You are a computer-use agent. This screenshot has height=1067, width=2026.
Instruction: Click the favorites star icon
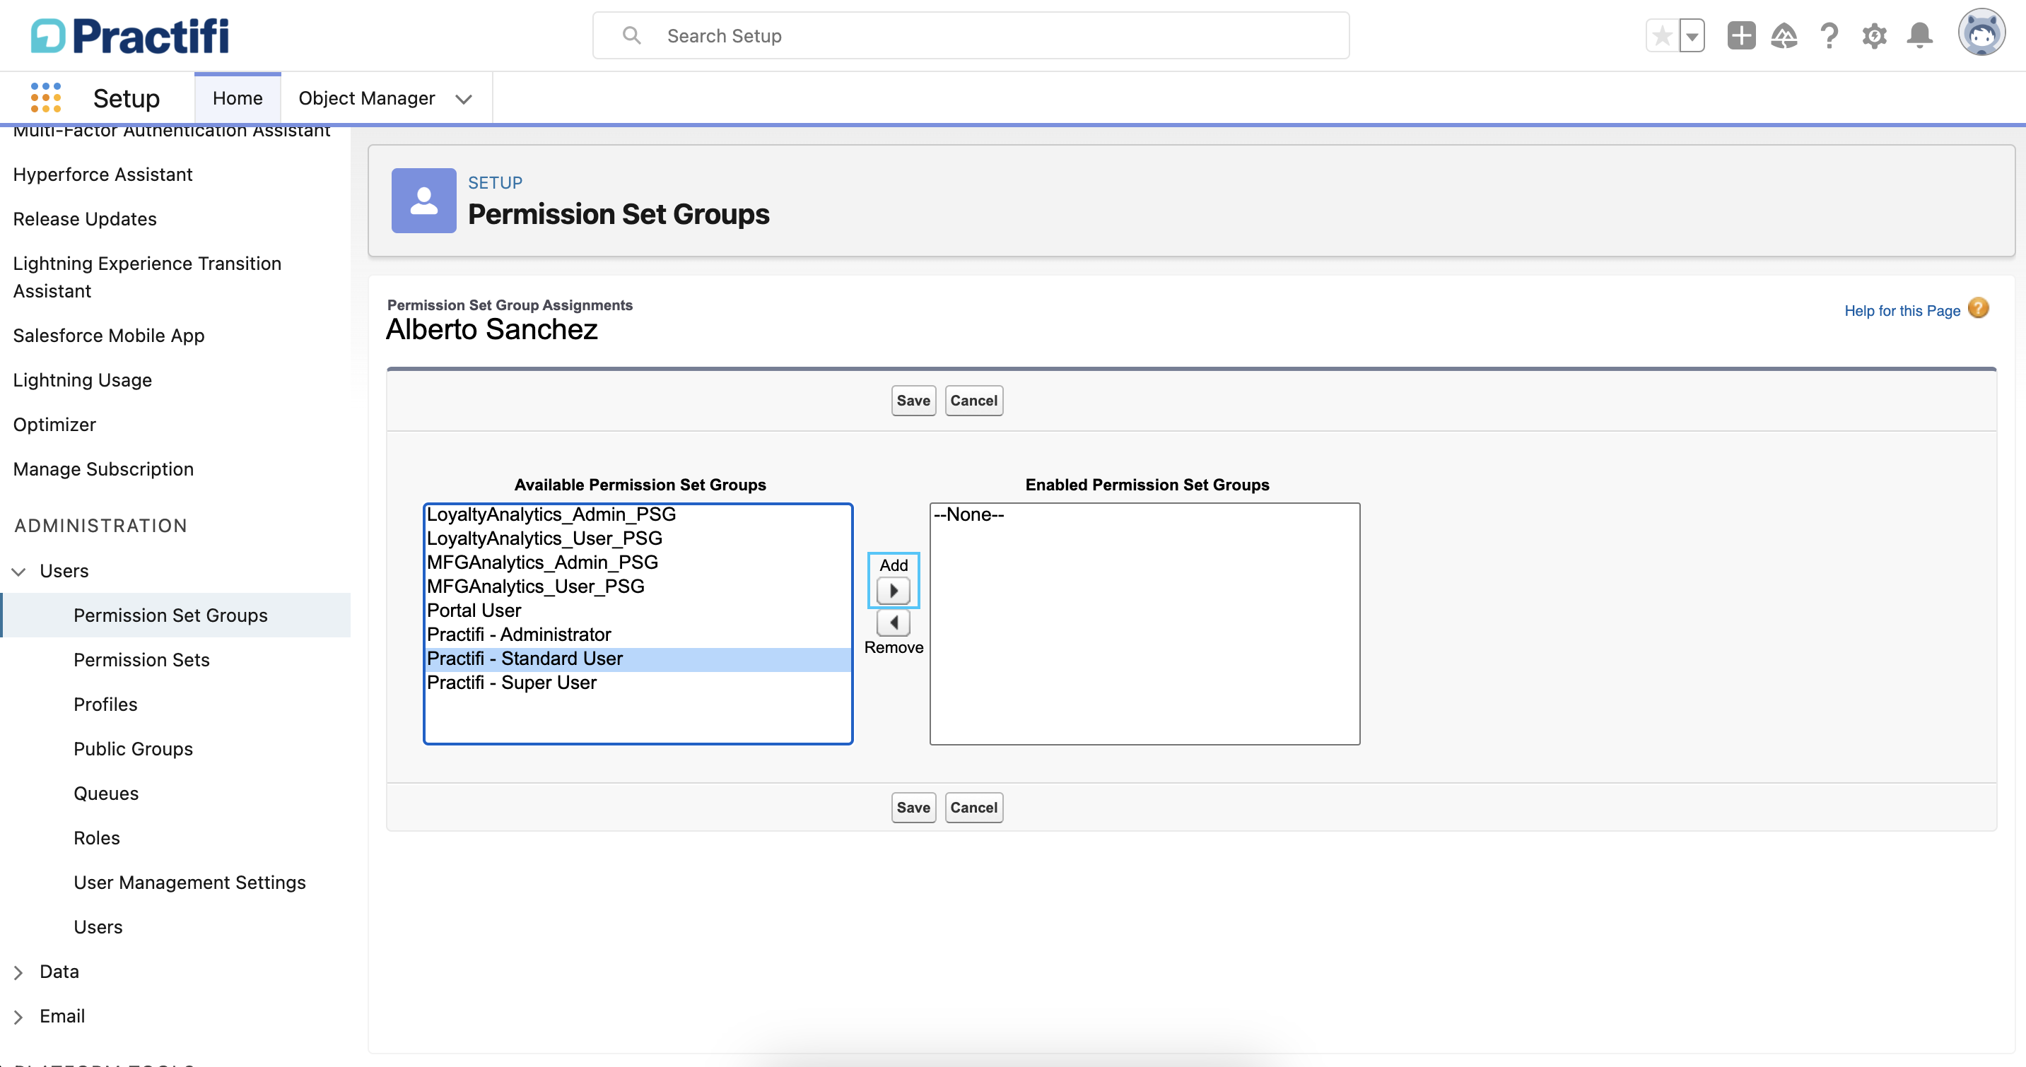click(x=1661, y=35)
